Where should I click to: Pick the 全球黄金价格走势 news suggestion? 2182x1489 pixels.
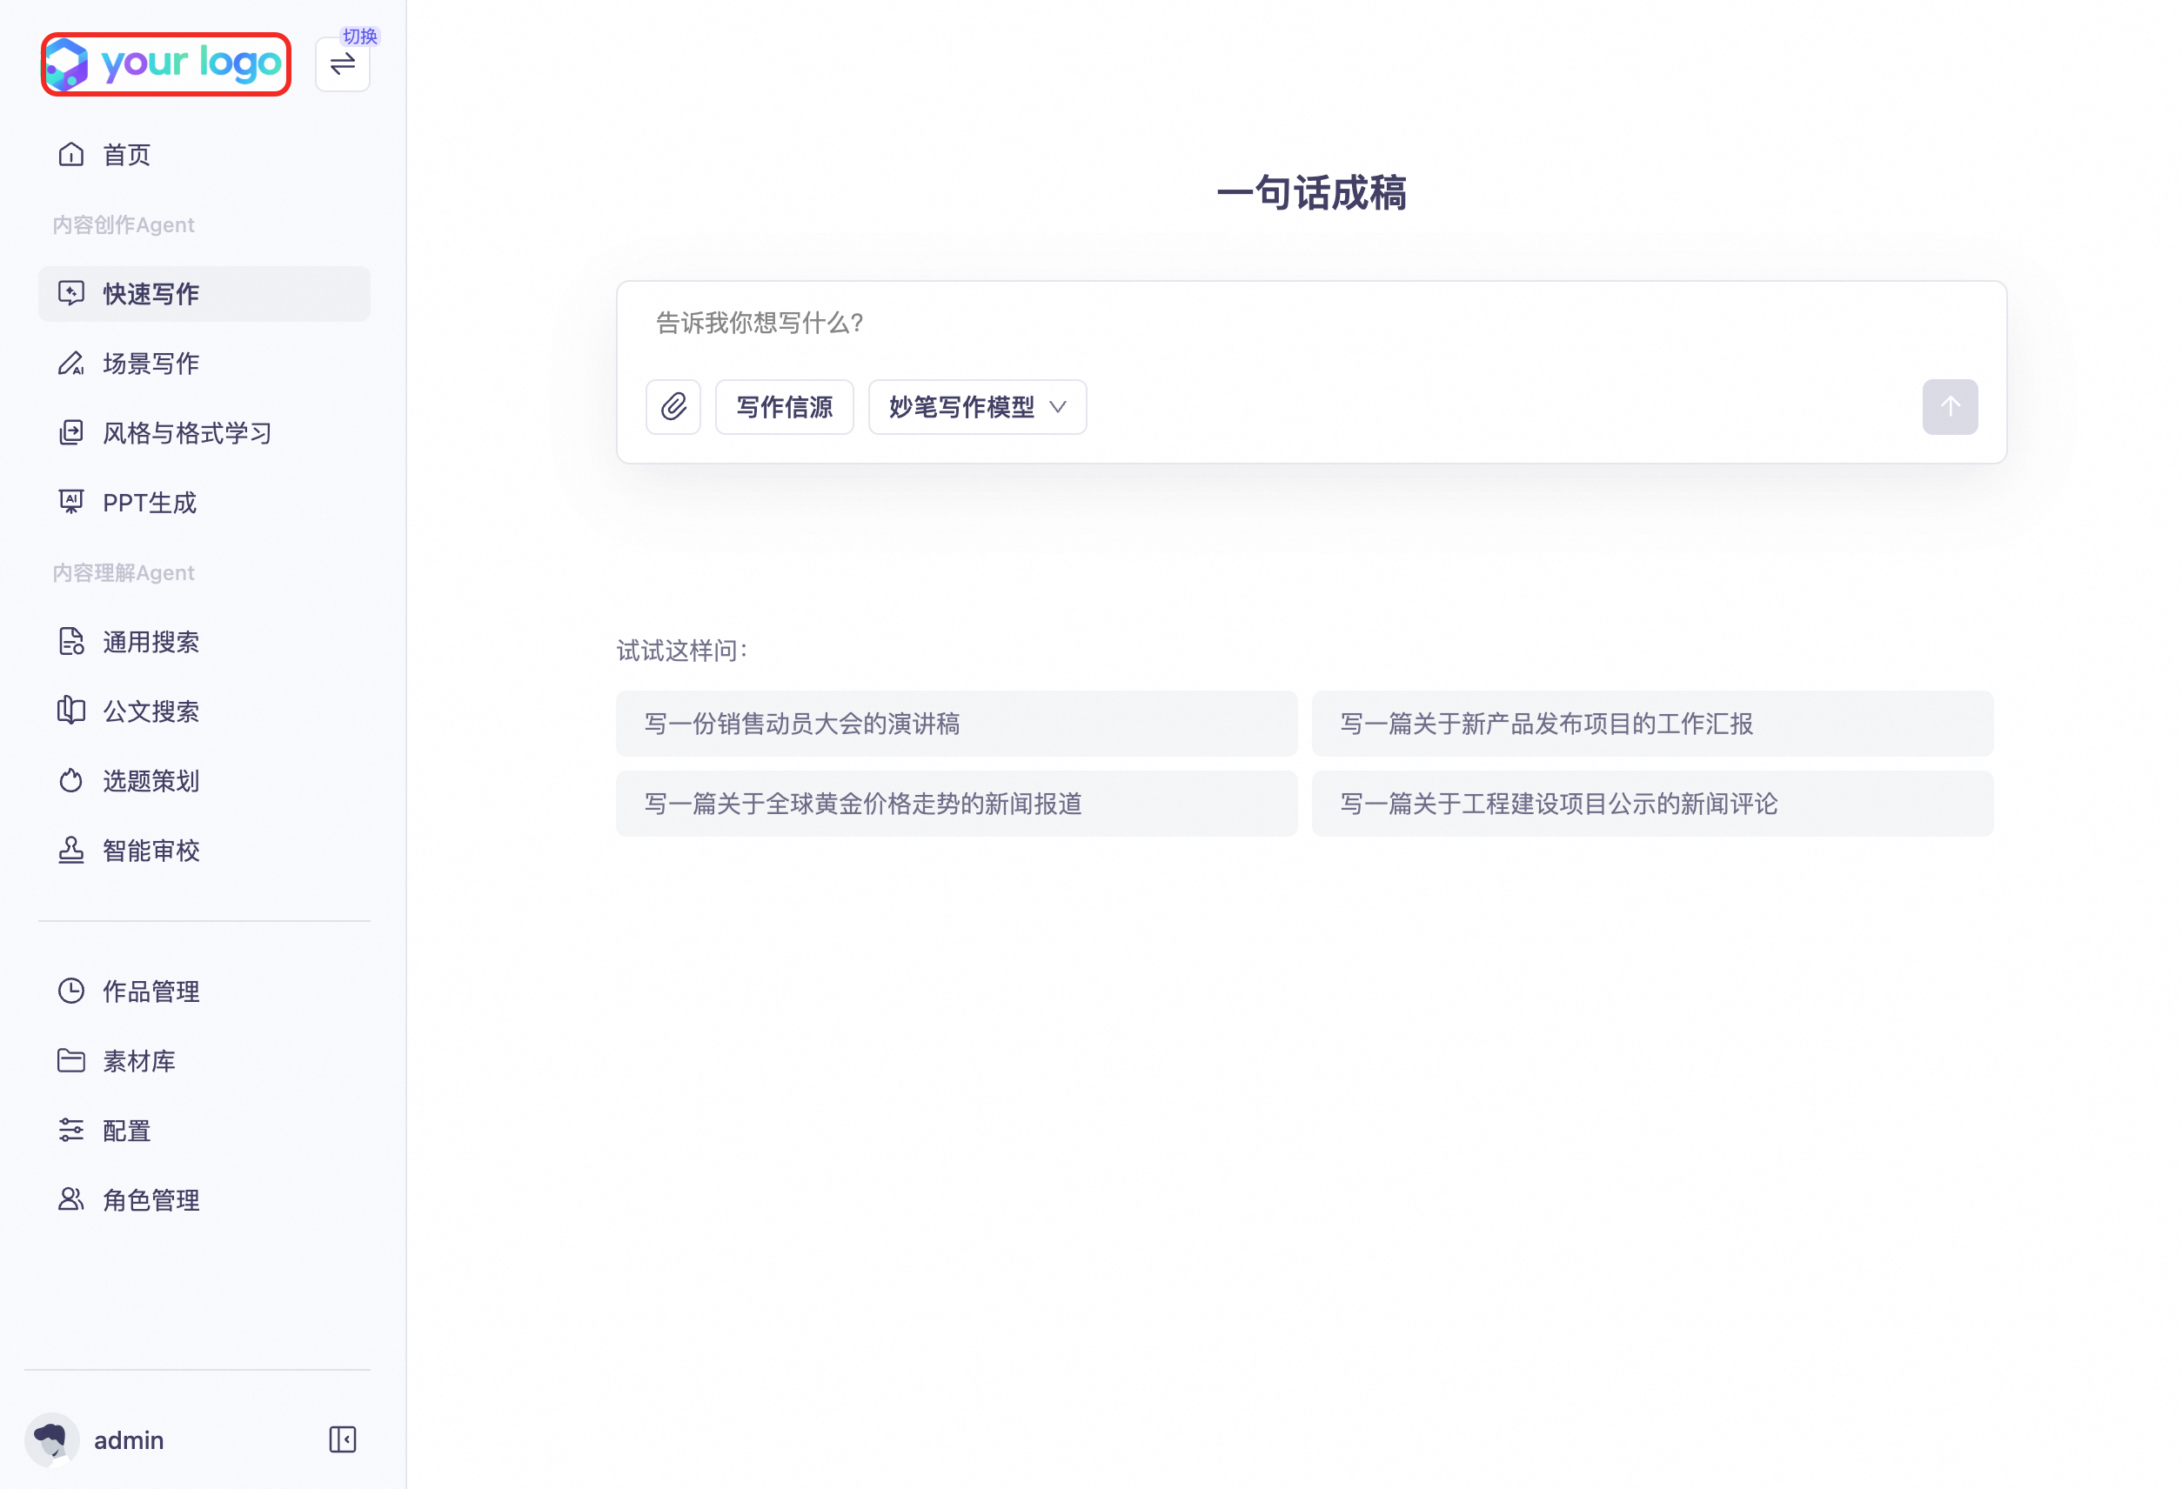coord(956,804)
